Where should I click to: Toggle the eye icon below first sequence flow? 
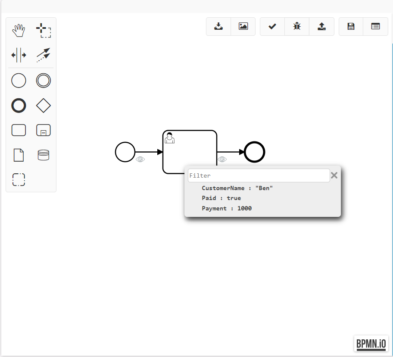140,160
